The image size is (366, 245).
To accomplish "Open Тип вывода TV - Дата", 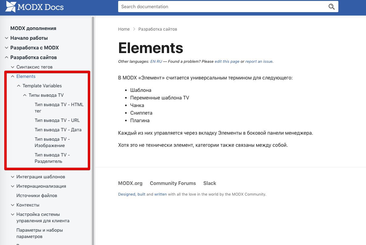I will point(58,130).
